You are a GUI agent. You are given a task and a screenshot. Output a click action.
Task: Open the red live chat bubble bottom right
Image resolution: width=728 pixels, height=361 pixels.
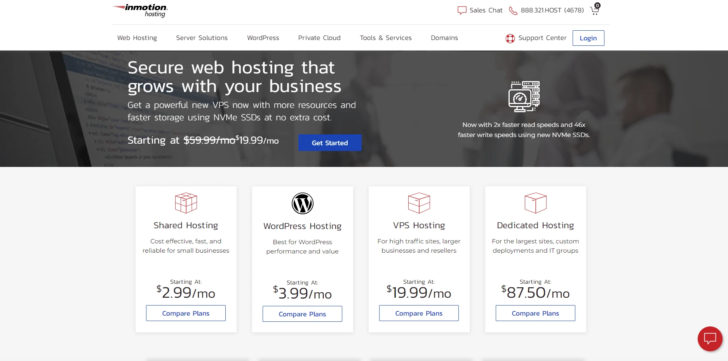[710, 339]
